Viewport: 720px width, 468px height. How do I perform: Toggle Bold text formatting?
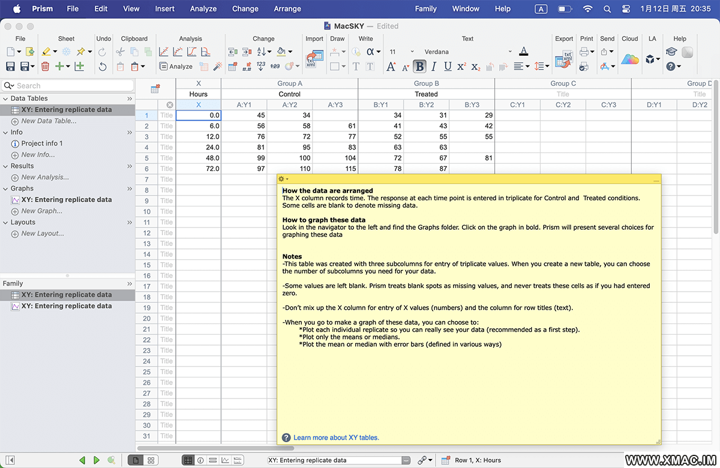[420, 67]
